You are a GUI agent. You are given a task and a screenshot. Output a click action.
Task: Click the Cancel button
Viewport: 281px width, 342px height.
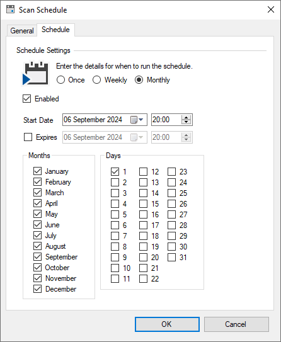pyautogui.click(x=236, y=324)
